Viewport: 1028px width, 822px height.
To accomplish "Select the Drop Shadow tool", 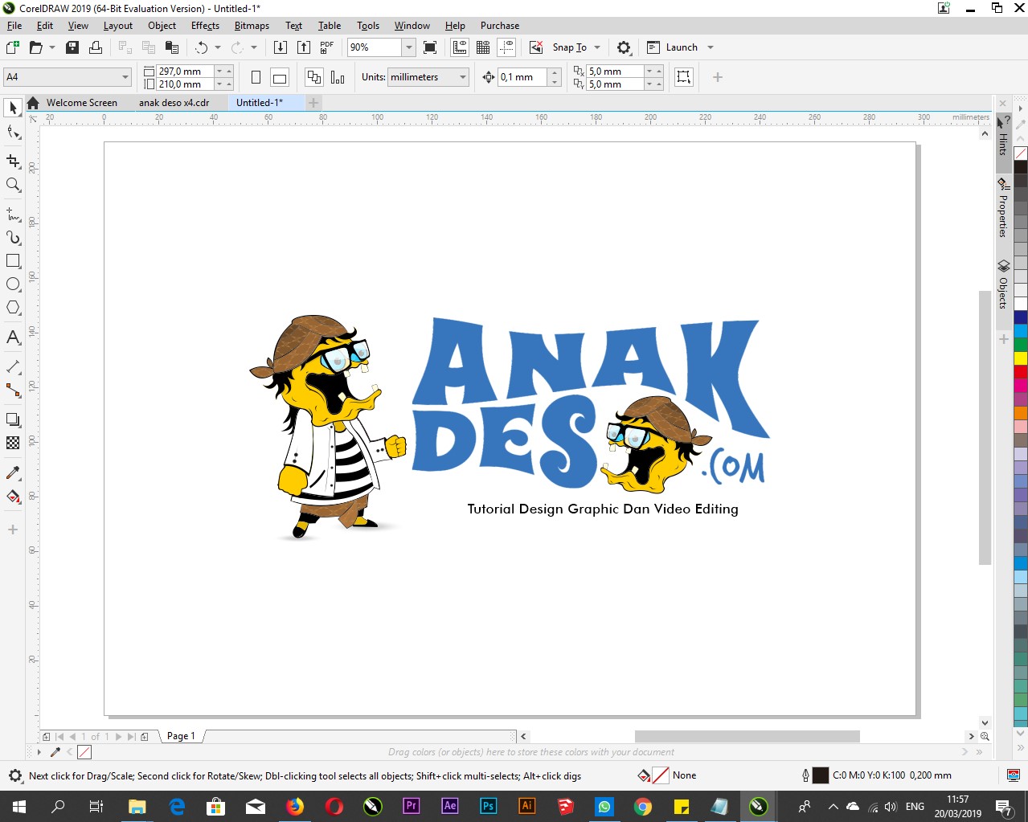I will coord(13,419).
